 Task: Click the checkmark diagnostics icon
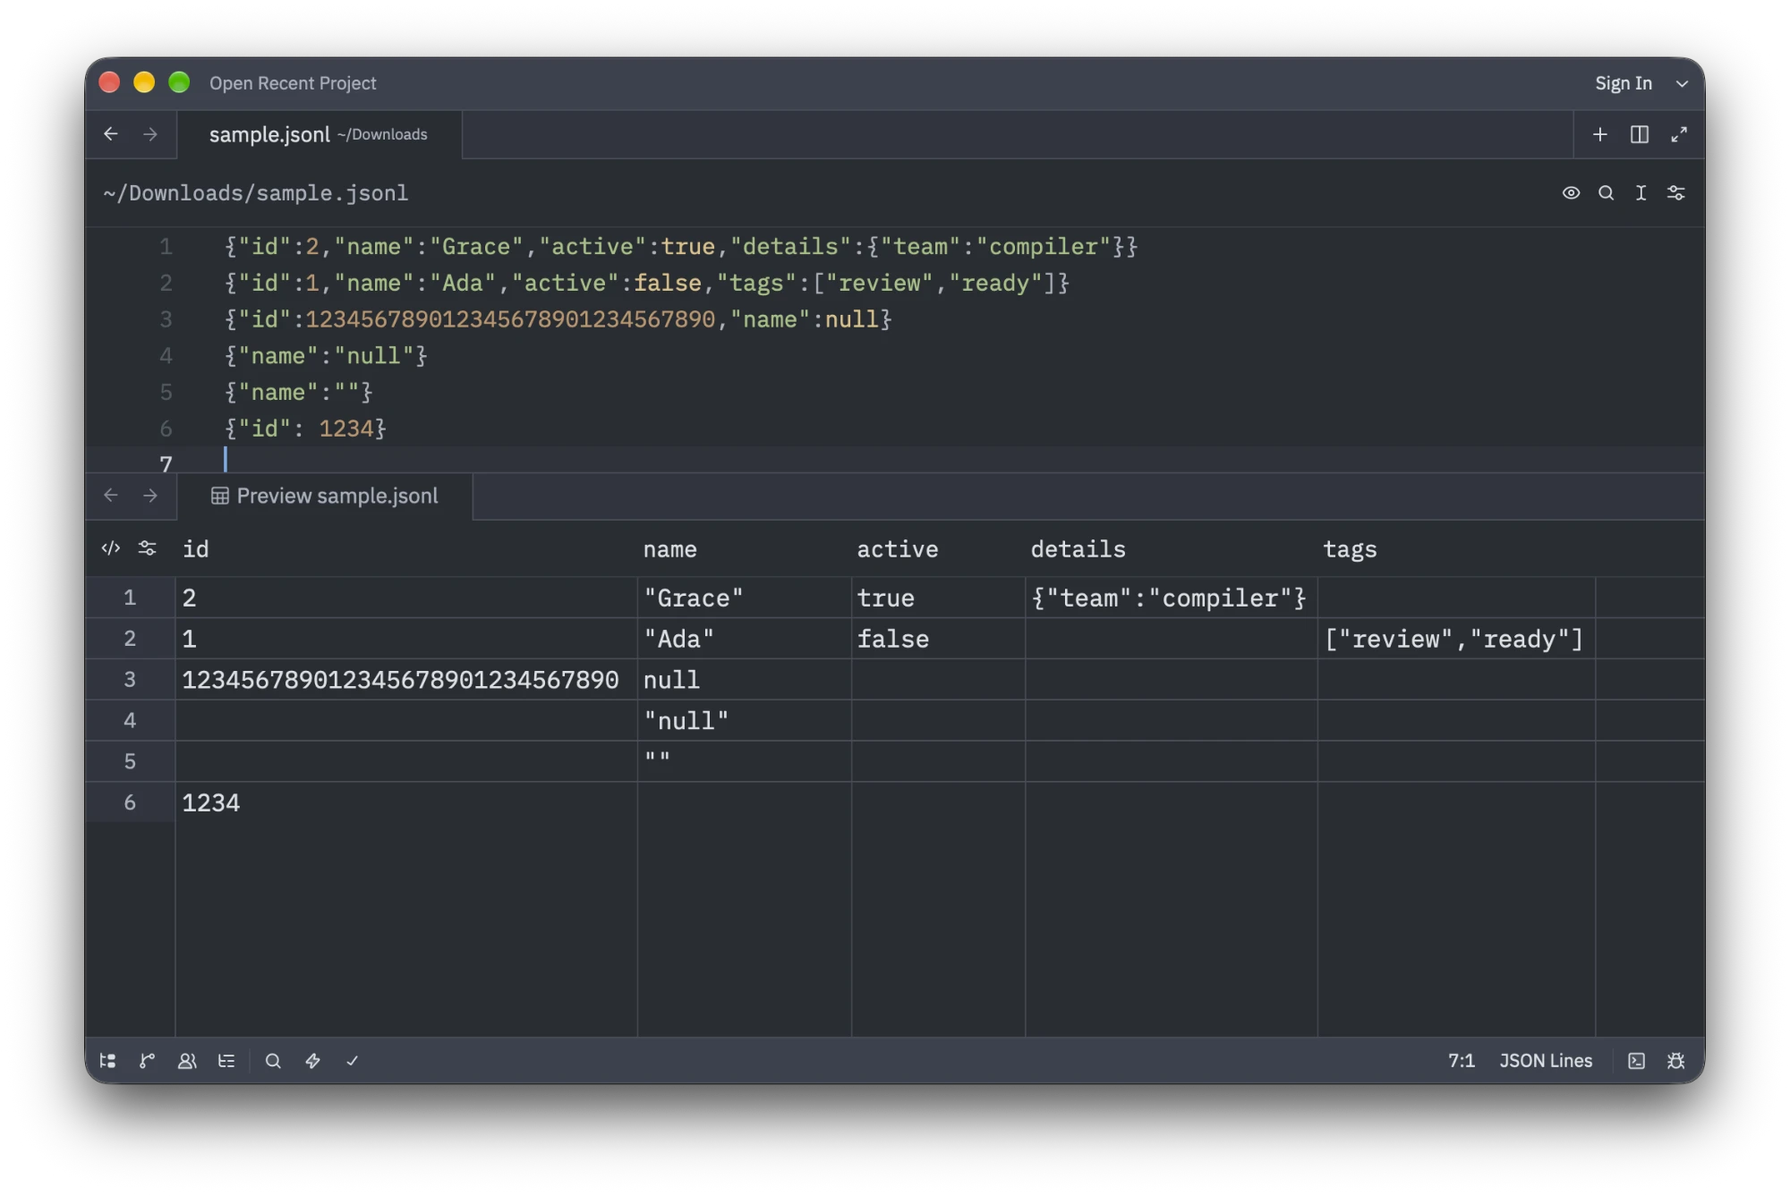(x=352, y=1061)
